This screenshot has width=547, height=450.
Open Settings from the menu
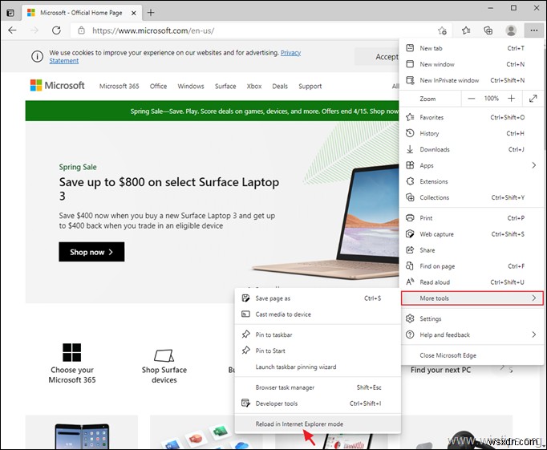click(472, 318)
